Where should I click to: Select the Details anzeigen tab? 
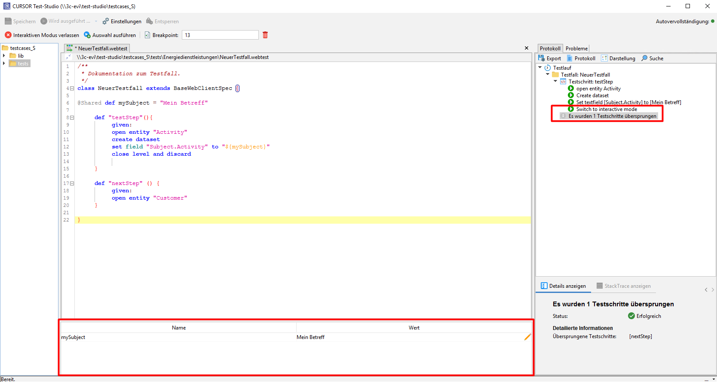pos(563,286)
